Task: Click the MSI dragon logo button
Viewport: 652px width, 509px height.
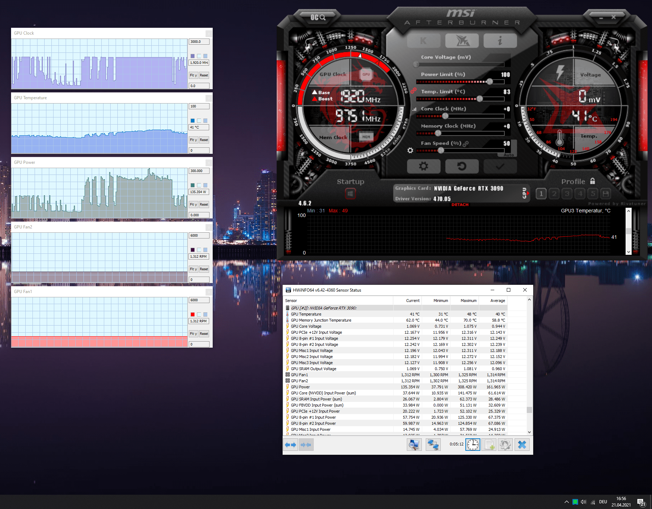Action: pos(462,41)
